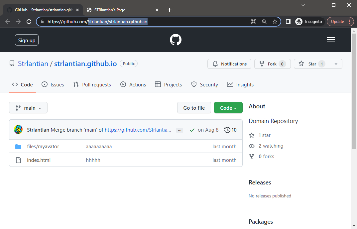This screenshot has width=357, height=229.
Task: Open the Actions tab
Action: pyautogui.click(x=133, y=85)
